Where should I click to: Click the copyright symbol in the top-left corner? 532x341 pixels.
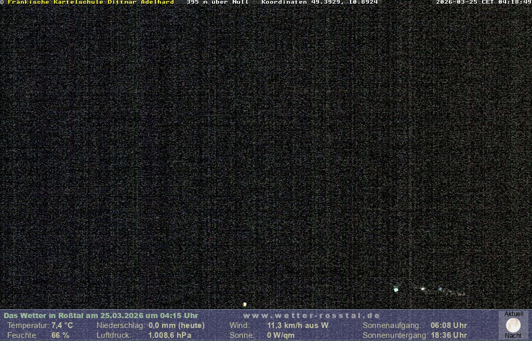(2, 3)
